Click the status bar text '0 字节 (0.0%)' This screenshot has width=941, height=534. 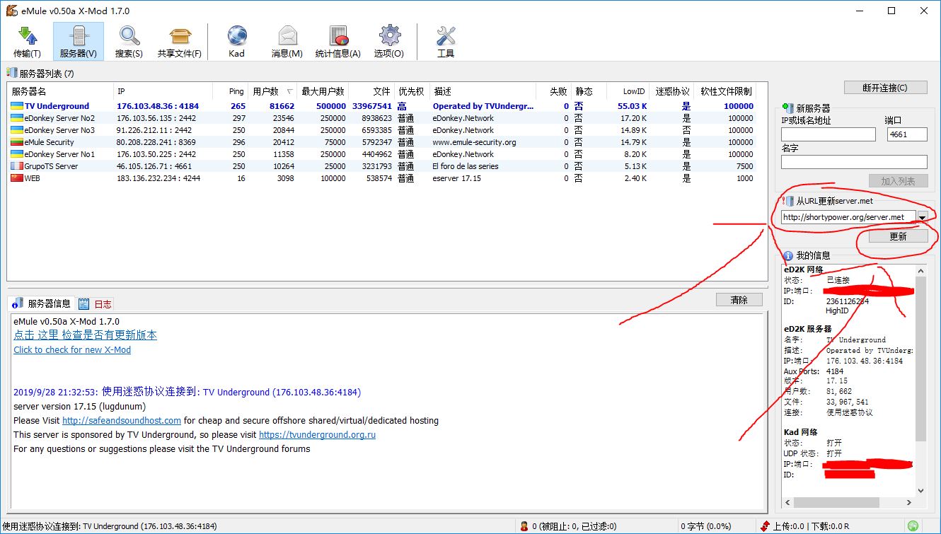tap(706, 526)
